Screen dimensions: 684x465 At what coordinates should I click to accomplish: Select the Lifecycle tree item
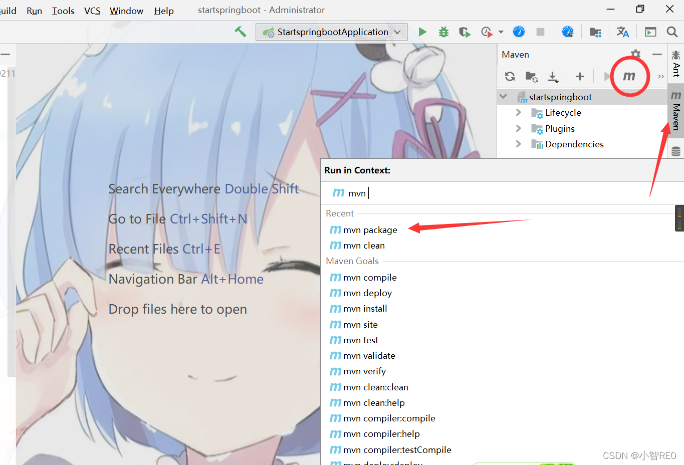point(563,113)
